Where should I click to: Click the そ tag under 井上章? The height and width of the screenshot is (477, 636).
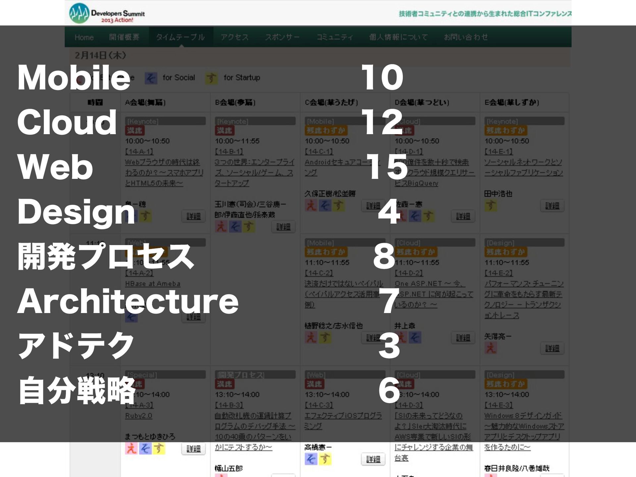tap(414, 337)
